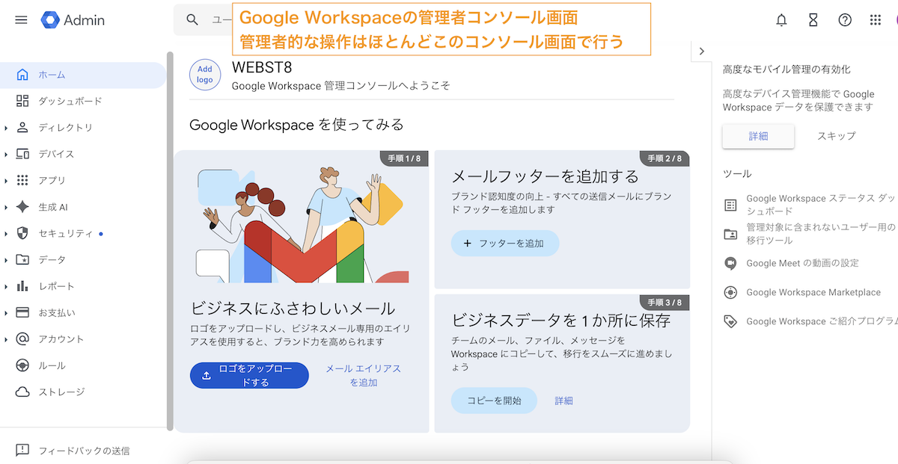Expand the お支払い sidebar arrow
Screen dimensions: 898x464
[6, 312]
